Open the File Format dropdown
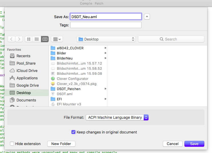Image resolution: width=212 pixels, height=153 pixels. point(117,117)
